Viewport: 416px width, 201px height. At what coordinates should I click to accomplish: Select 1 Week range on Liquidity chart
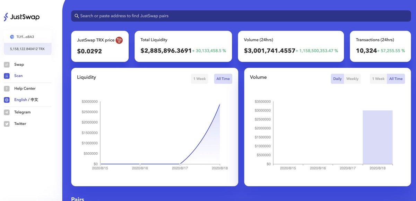point(200,79)
